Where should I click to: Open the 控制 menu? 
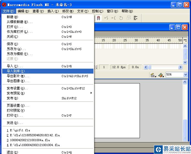(x=98, y=11)
